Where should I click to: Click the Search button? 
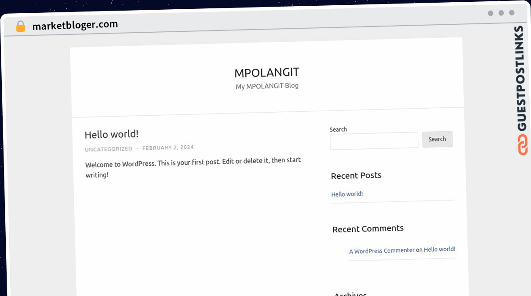(437, 139)
